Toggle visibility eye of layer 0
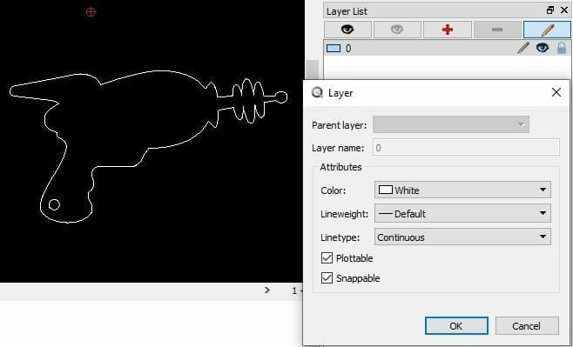 point(543,48)
